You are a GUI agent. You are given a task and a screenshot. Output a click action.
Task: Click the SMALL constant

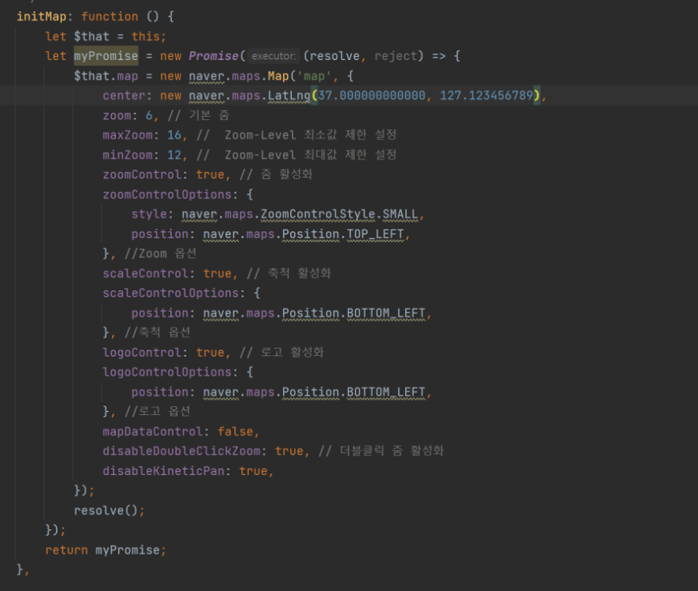point(400,214)
